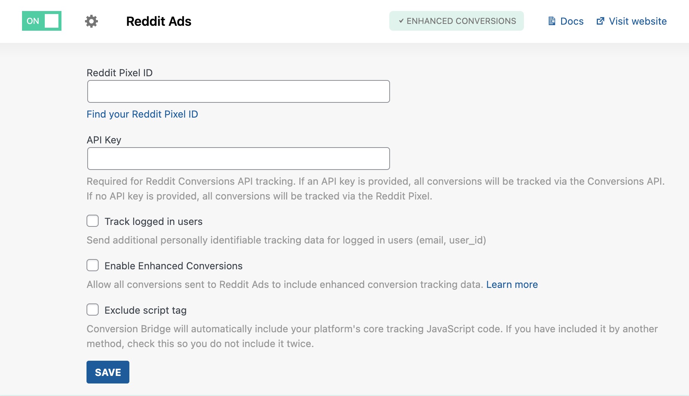Click Learn more about enhanced conversion tracking

(512, 284)
